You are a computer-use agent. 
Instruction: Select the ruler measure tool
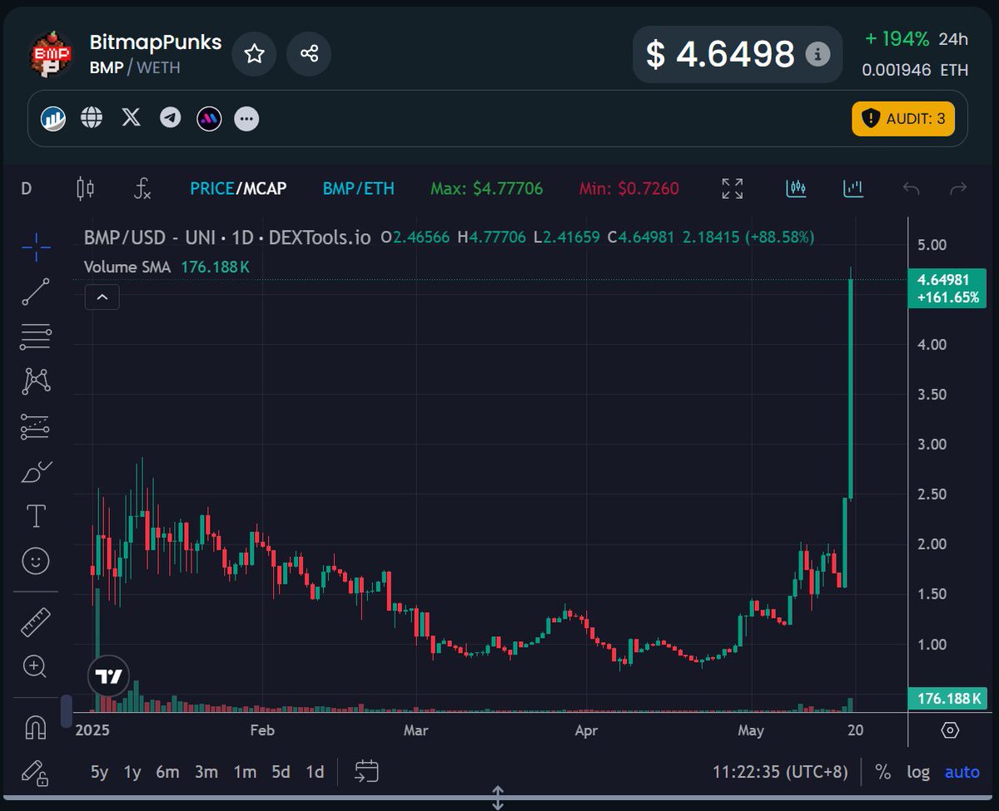36,621
